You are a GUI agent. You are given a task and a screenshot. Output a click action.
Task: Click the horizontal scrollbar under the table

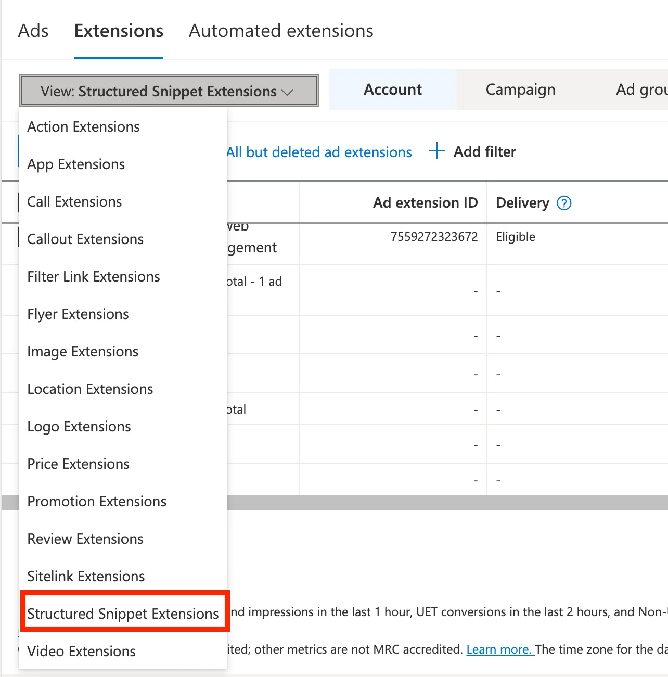pyautogui.click(x=447, y=502)
